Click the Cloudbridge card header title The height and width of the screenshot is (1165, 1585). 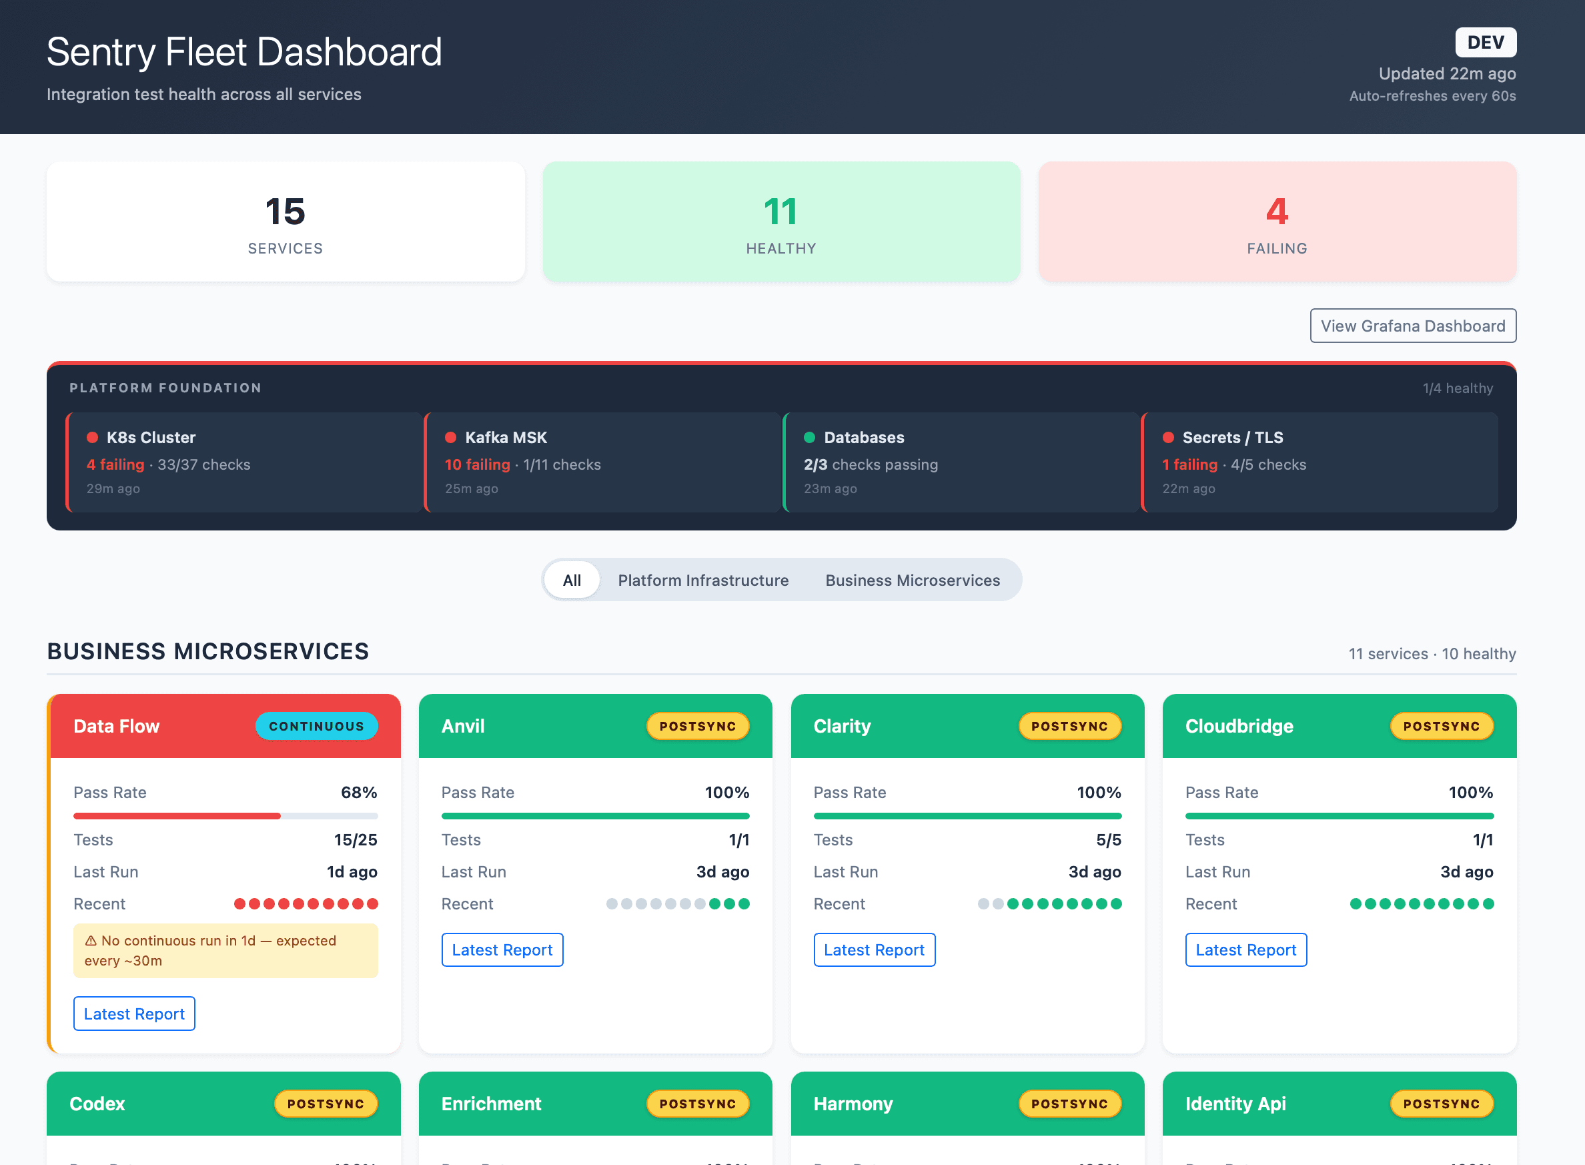(x=1239, y=726)
